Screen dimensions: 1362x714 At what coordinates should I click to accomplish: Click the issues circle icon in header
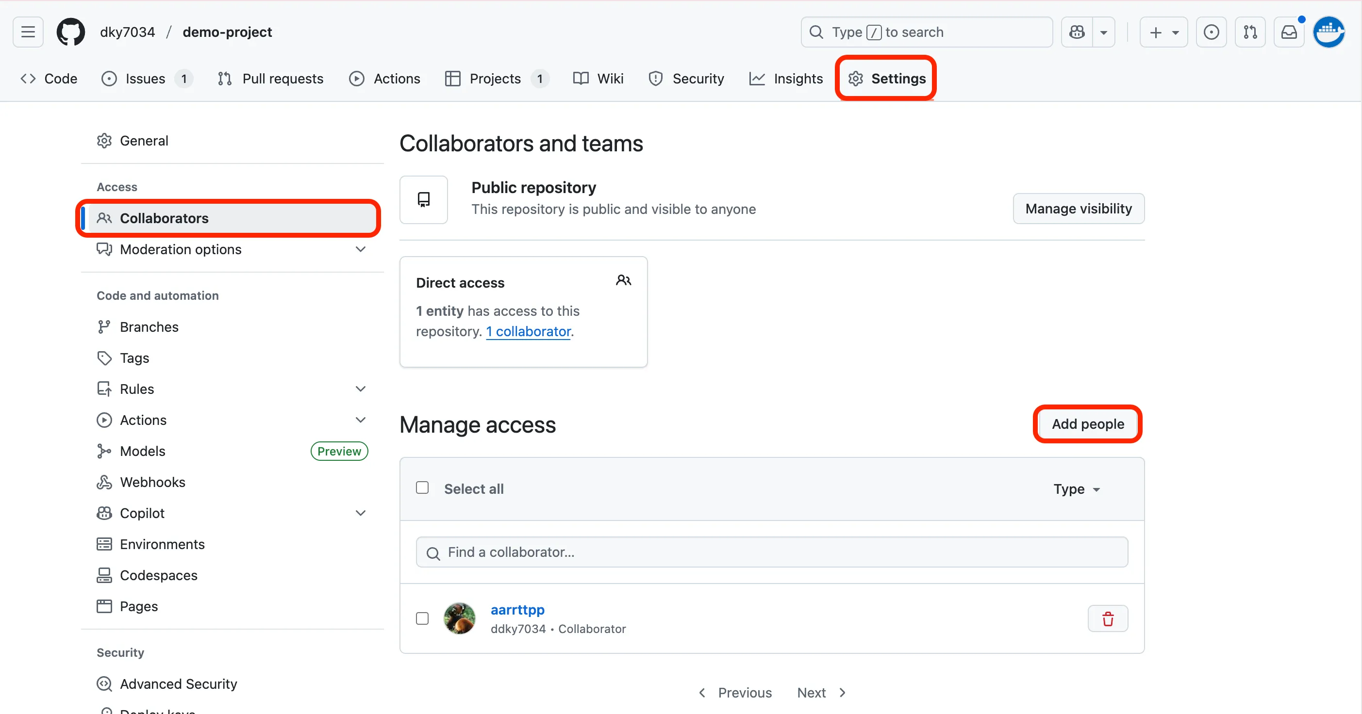(x=1212, y=32)
